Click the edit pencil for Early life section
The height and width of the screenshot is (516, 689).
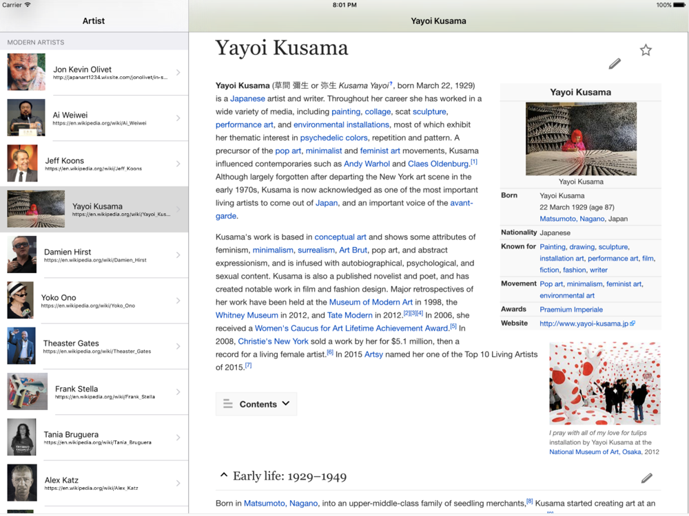646,478
